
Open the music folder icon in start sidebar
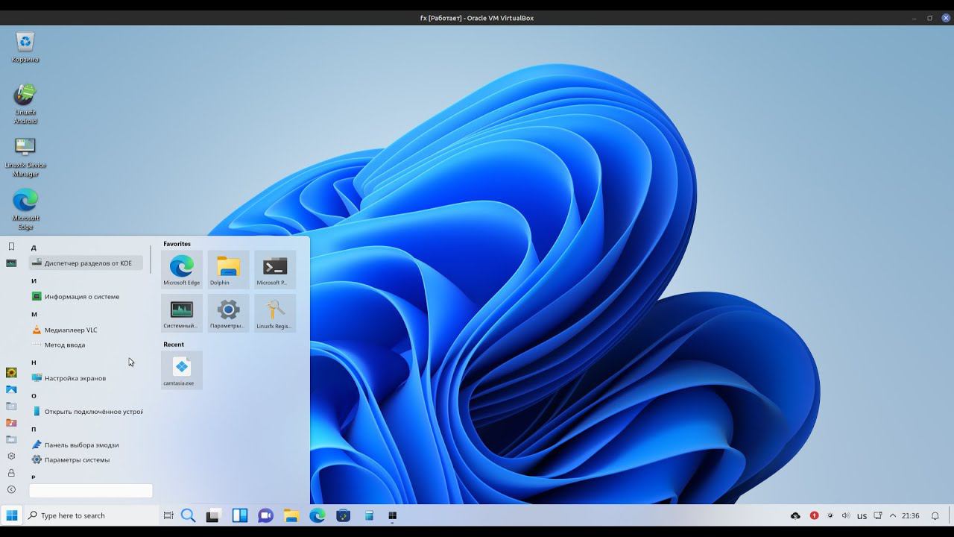point(11,423)
